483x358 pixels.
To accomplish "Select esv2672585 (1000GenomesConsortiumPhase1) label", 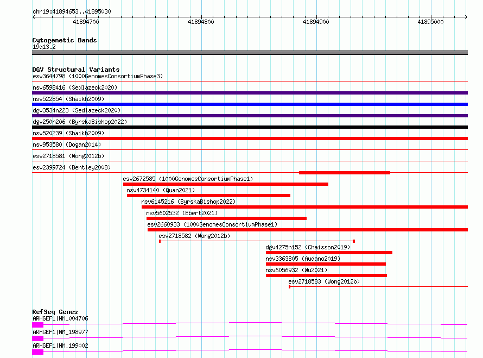I will [188, 179].
